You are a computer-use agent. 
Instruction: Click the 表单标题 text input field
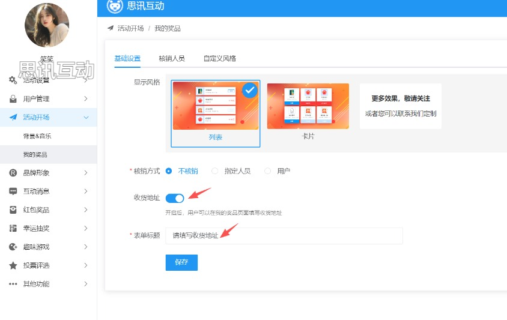pyautogui.click(x=284, y=235)
